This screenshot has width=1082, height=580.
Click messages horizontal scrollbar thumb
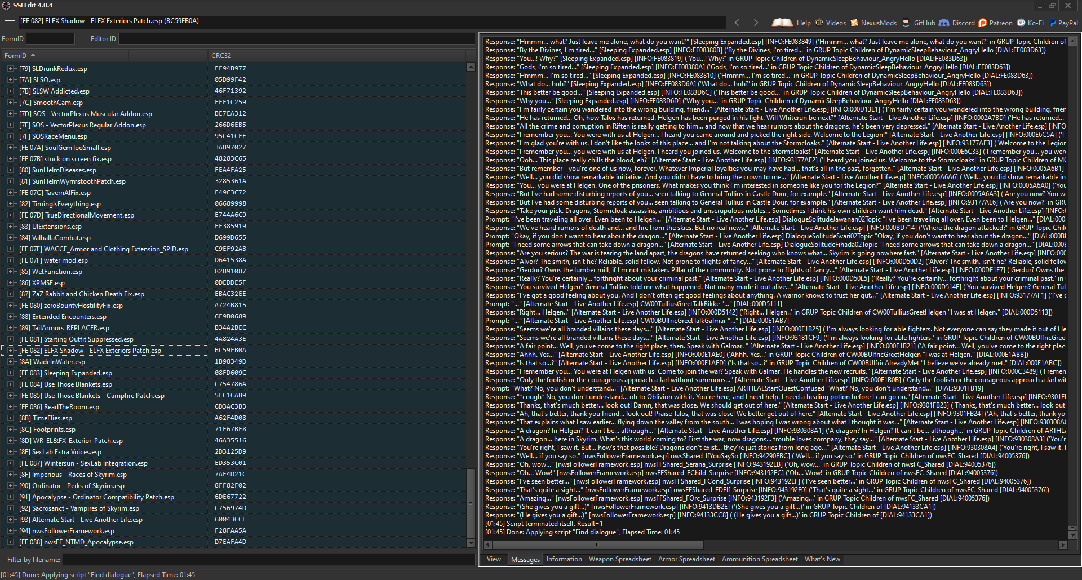coord(598,545)
